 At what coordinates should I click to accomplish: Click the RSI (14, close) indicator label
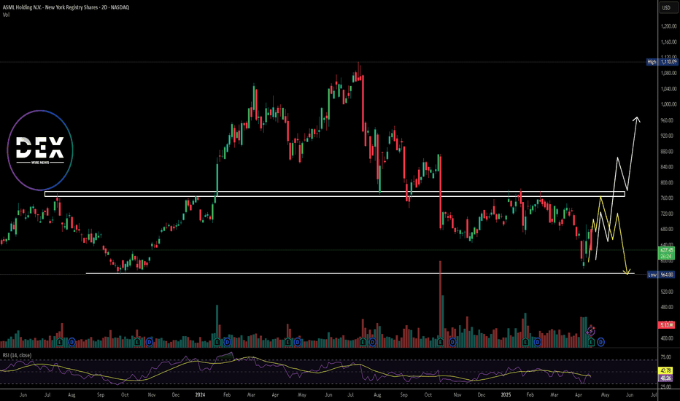[x=17, y=355]
